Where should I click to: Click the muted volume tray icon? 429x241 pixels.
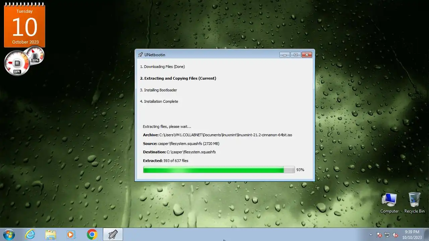(395, 235)
